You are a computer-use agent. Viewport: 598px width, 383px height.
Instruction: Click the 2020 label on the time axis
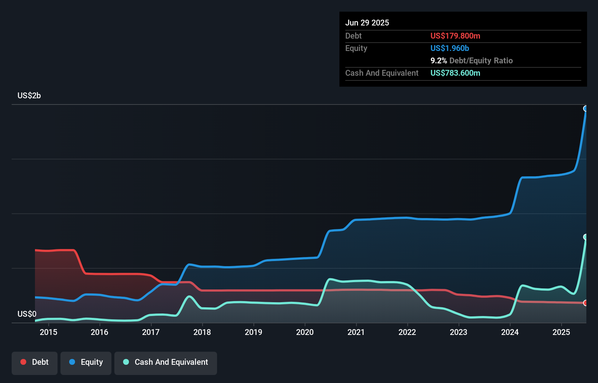pyautogui.click(x=304, y=332)
